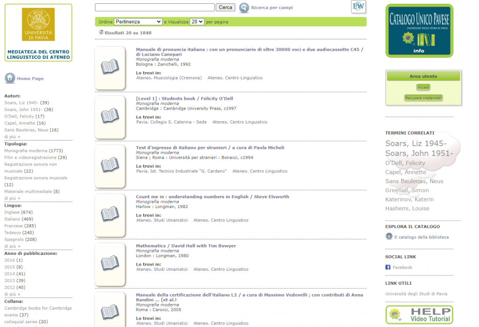Filter by Monografia moderna type
The width and height of the screenshot is (479, 327).
tap(26, 151)
